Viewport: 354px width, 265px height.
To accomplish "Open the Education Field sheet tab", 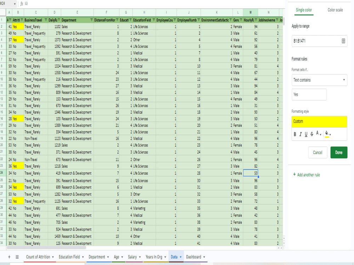I will (69, 257).
